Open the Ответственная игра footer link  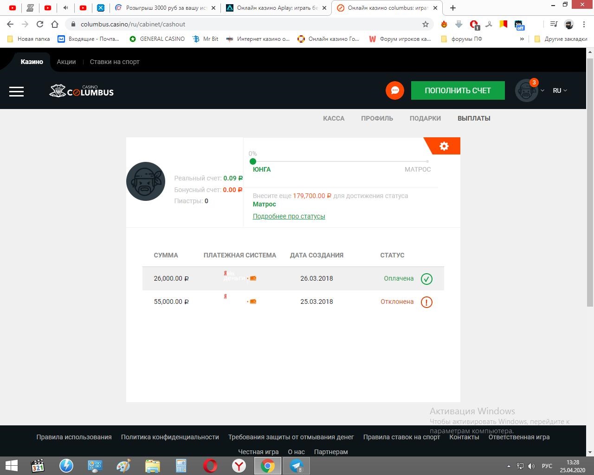pyautogui.click(x=519, y=437)
